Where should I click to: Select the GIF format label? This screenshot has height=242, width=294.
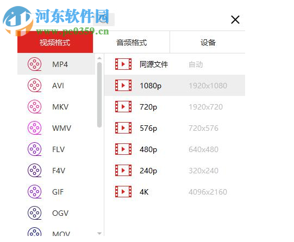58,192
